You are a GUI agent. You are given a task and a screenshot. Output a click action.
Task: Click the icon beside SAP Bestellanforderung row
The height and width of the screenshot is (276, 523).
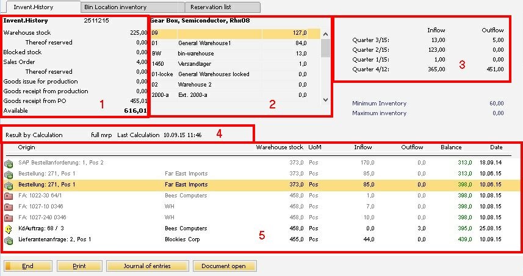[x=9, y=163]
